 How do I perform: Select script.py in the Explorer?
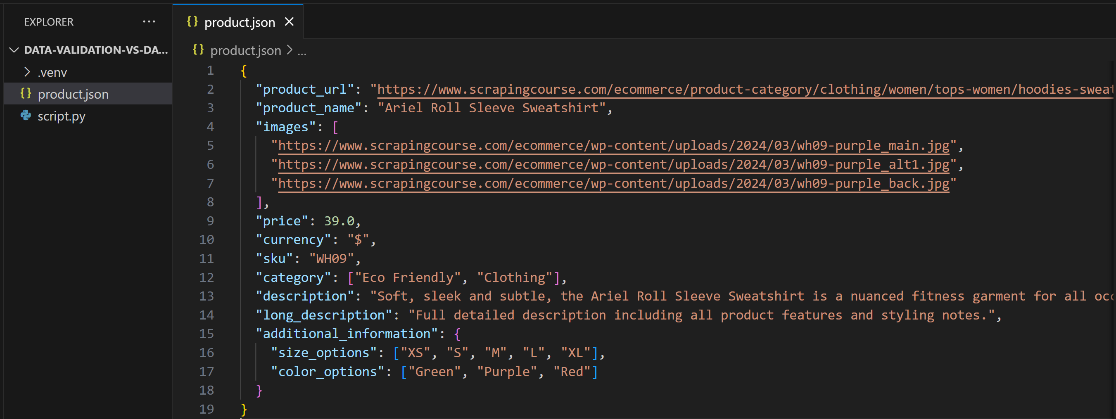tap(61, 116)
